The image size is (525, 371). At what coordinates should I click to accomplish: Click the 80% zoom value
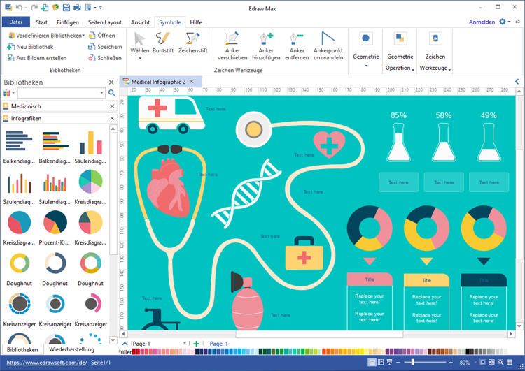(465, 363)
